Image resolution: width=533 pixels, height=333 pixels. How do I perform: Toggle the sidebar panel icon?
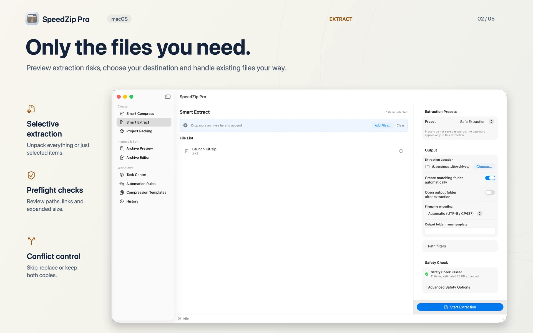click(168, 97)
